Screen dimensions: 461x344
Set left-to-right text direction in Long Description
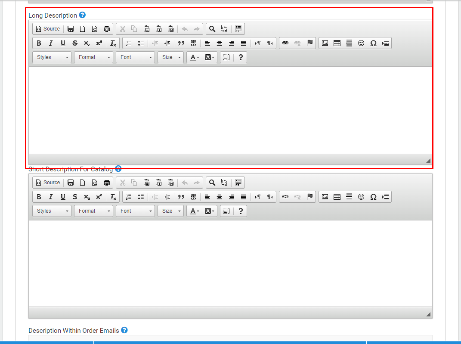point(258,43)
